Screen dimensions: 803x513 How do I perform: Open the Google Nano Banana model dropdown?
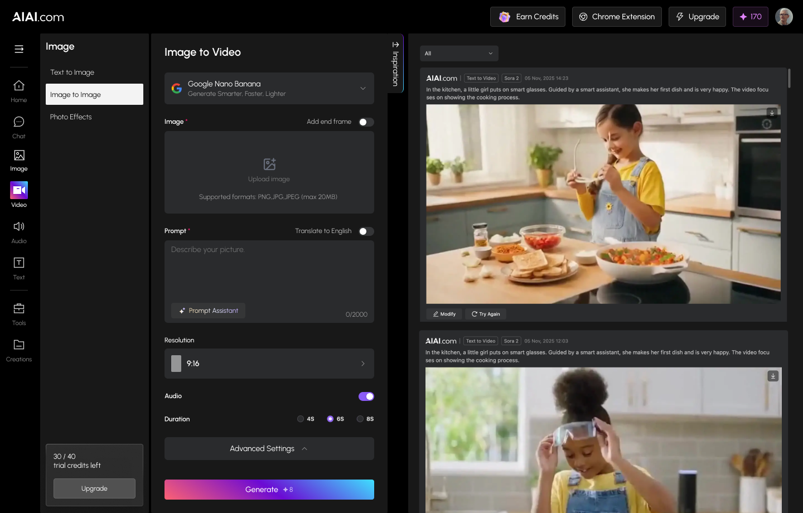(x=269, y=88)
